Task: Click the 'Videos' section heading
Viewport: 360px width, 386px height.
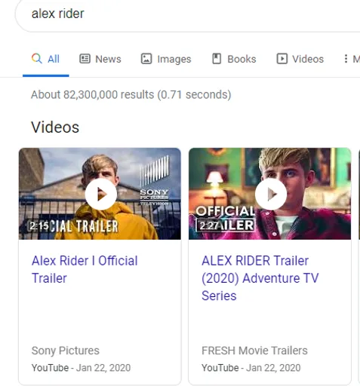Action: pyautogui.click(x=55, y=127)
